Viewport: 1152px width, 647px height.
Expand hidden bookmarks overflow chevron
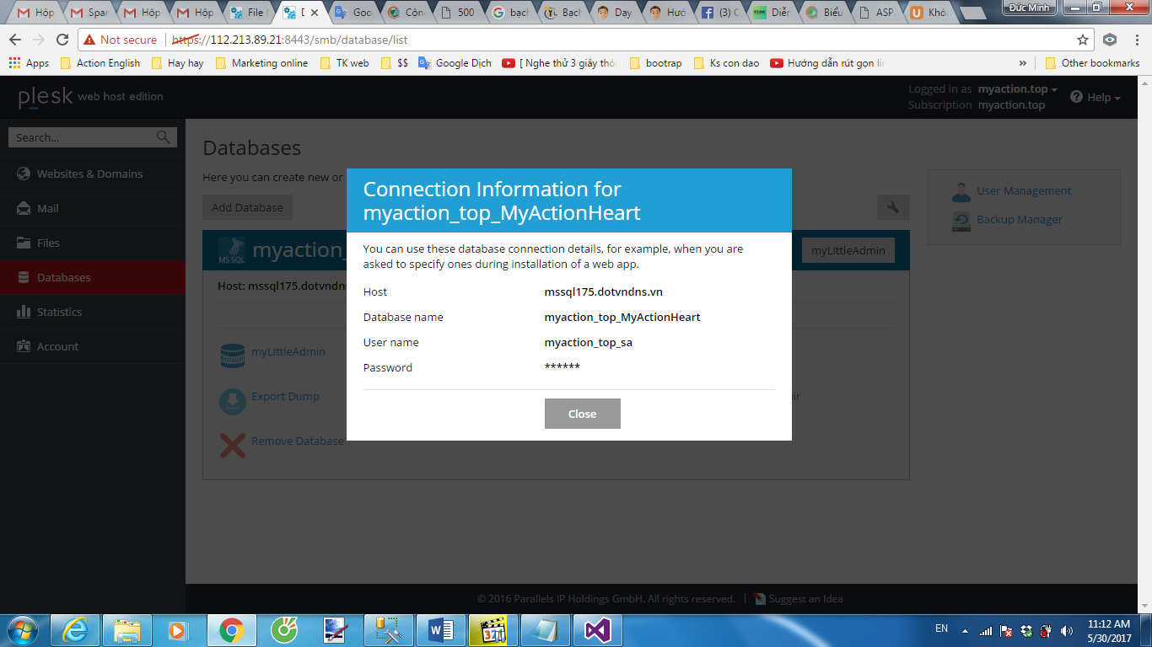1023,63
